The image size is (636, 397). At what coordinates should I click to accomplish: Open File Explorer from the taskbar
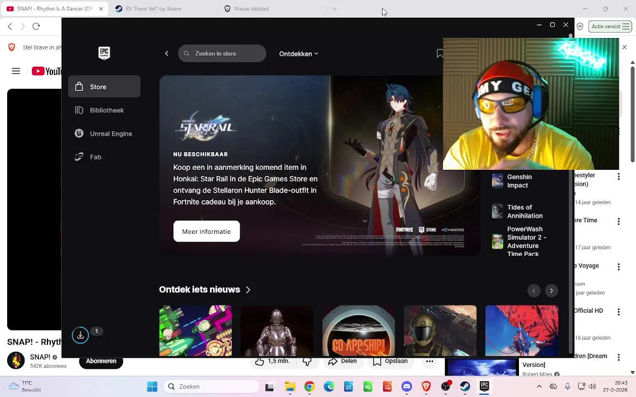(x=290, y=387)
